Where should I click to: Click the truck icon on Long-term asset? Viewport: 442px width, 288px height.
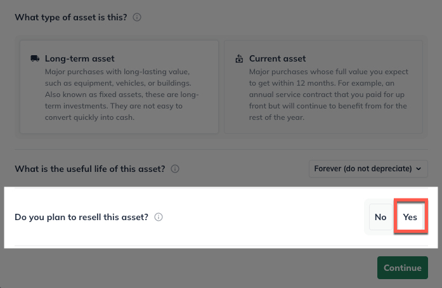click(35, 58)
